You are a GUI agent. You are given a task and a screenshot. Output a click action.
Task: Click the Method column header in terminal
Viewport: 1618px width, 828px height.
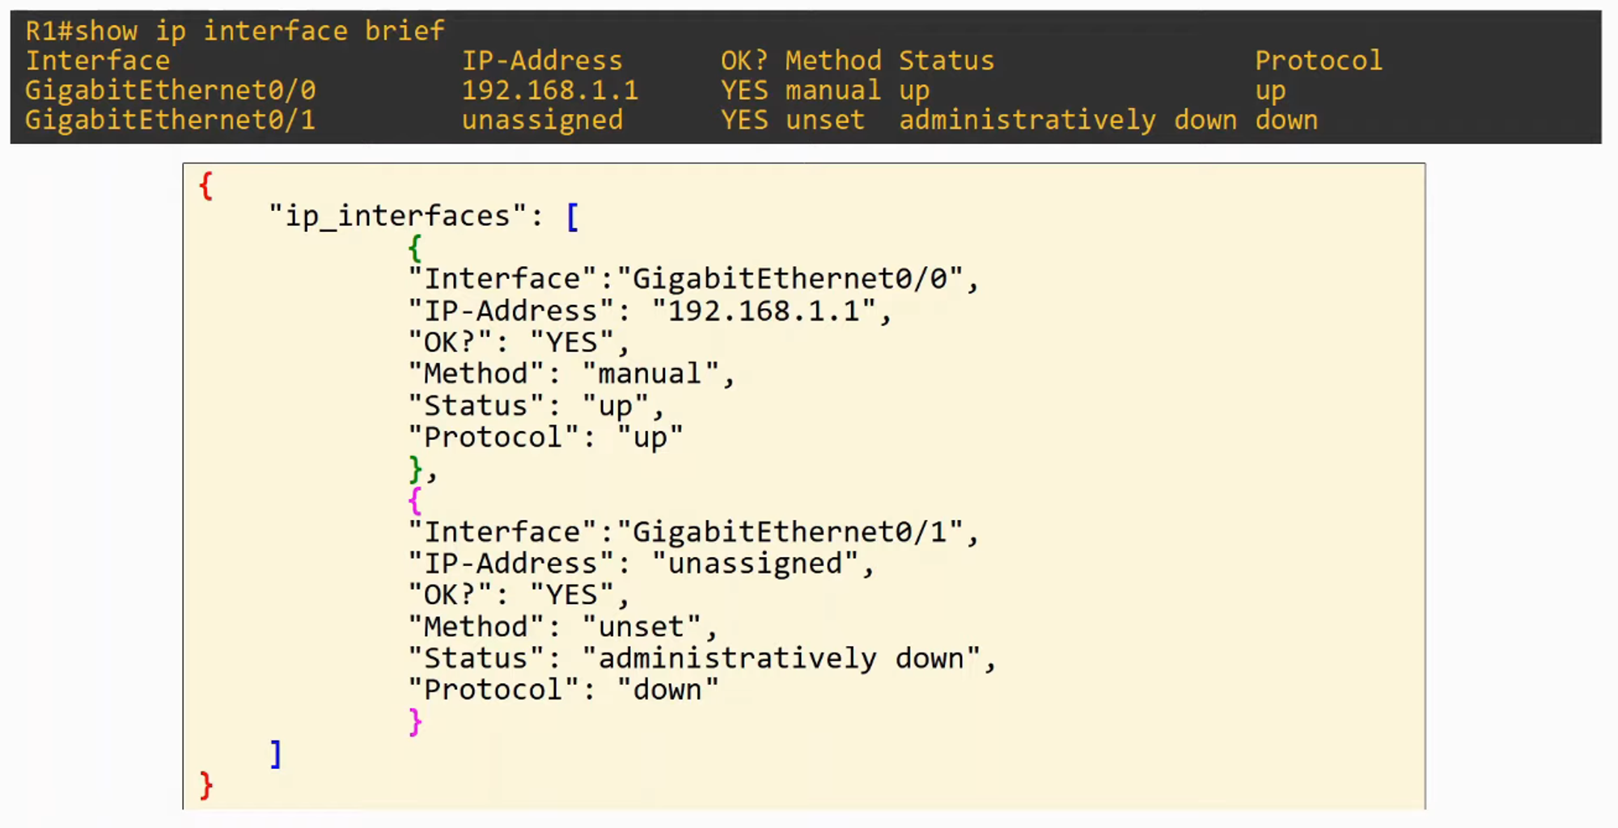[832, 61]
